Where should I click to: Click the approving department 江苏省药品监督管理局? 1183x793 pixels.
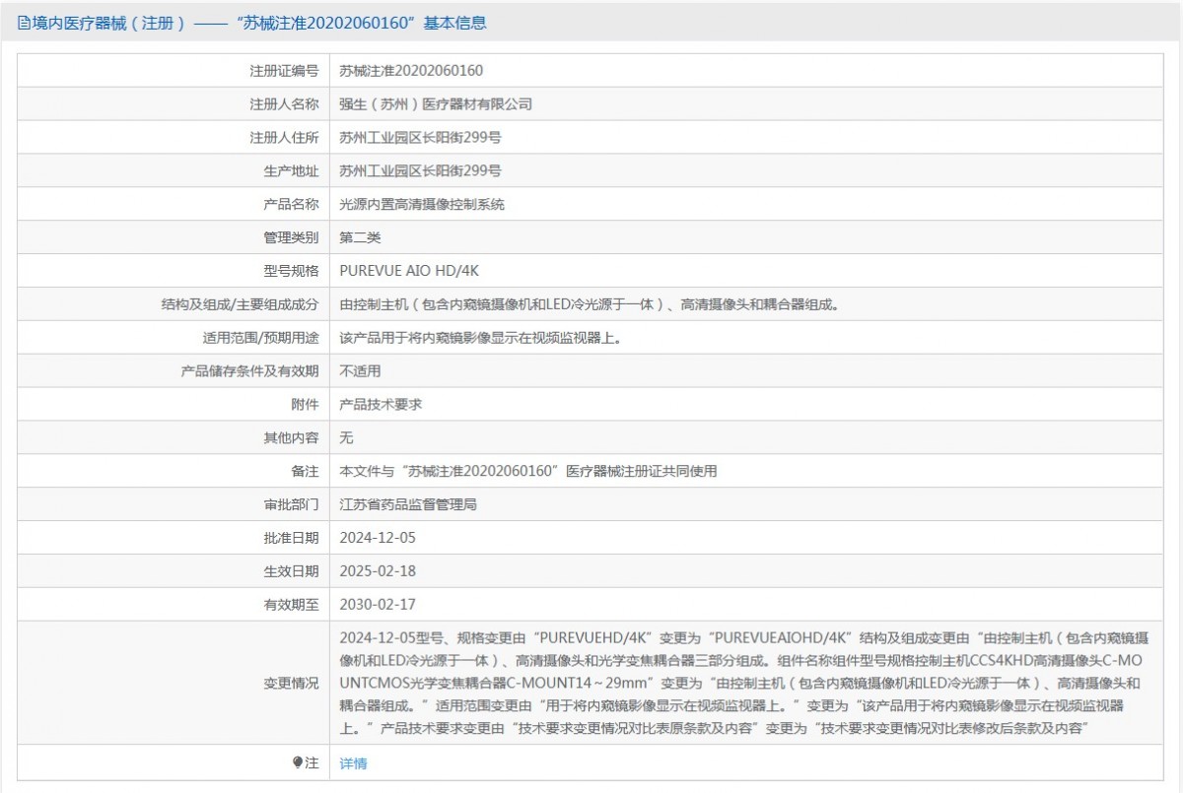(408, 504)
